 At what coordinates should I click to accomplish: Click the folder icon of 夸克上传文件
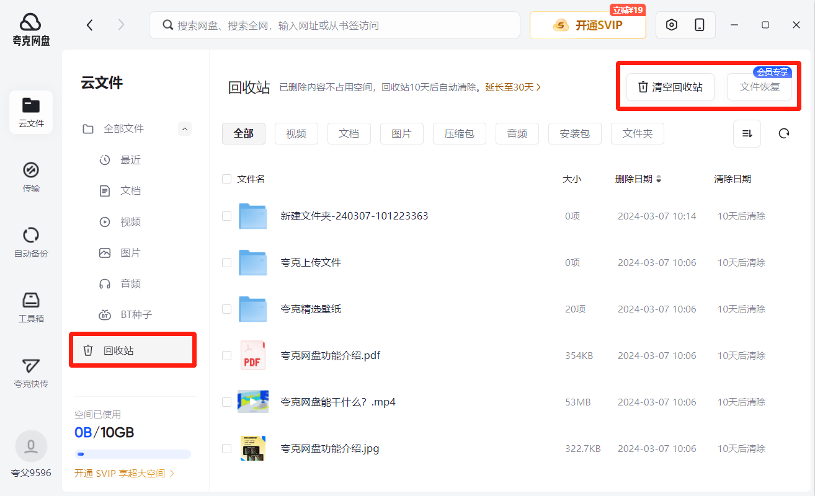252,263
